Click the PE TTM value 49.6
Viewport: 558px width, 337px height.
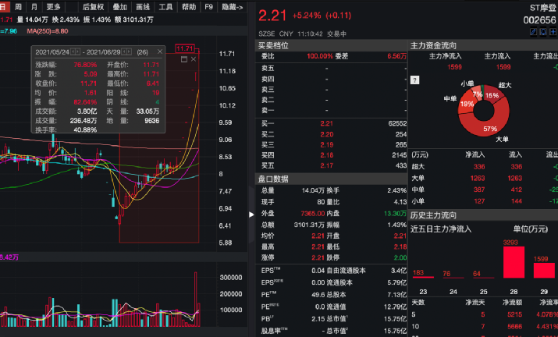coord(318,295)
